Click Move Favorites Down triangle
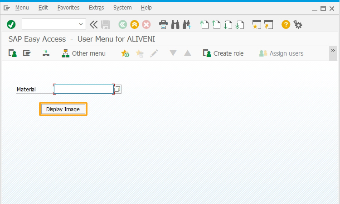 [173, 53]
